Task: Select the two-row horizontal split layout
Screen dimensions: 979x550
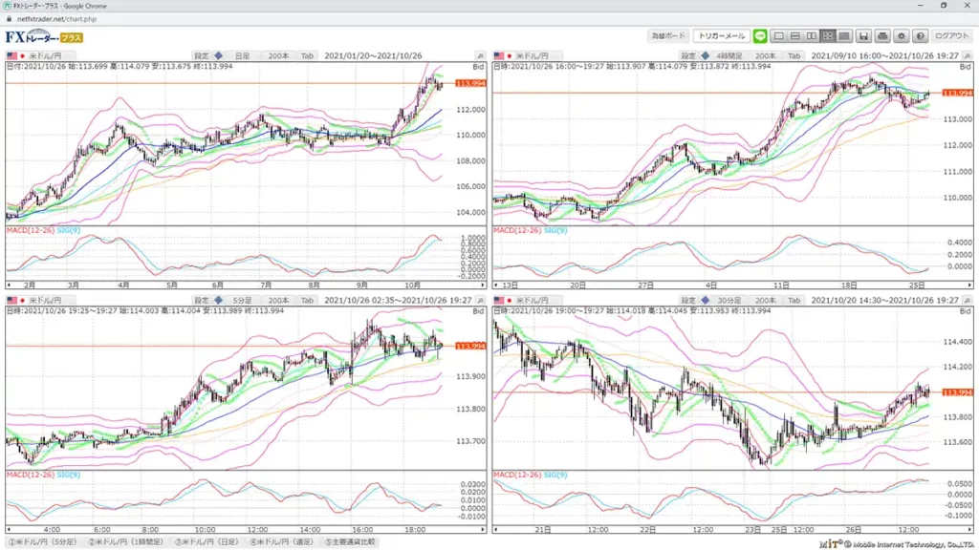Action: (795, 36)
